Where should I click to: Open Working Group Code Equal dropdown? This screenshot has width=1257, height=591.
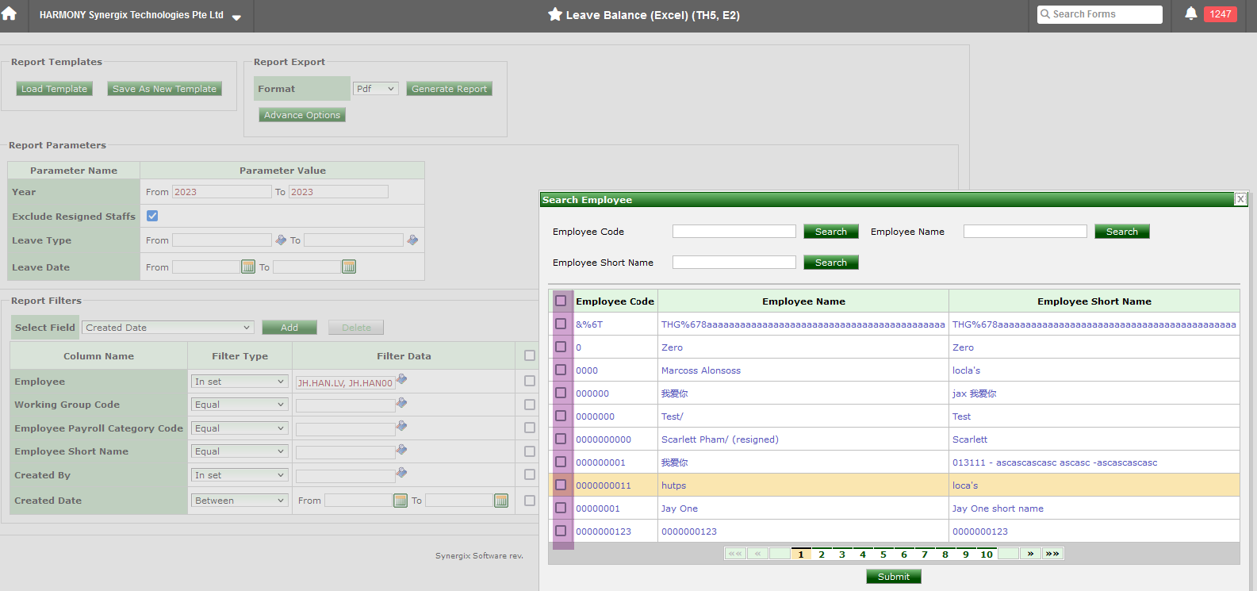tap(239, 405)
